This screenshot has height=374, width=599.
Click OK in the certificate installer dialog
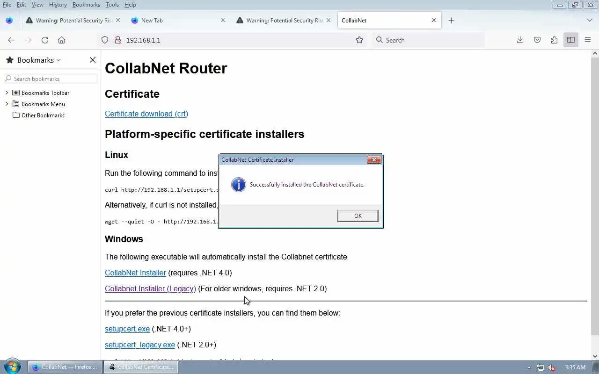click(358, 216)
